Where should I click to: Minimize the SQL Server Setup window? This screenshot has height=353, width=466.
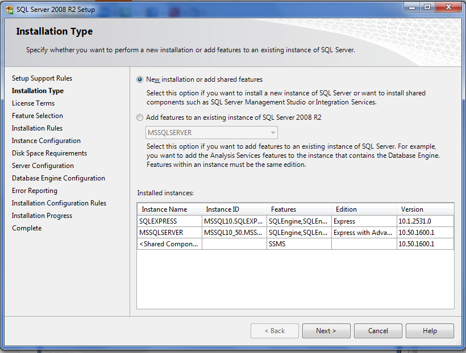[x=412, y=7]
